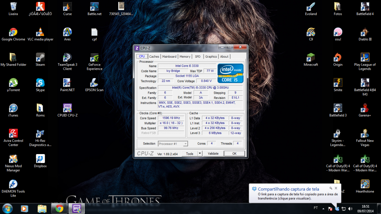
Task: Open the Garena+ desktop shortcut
Action: point(365,110)
